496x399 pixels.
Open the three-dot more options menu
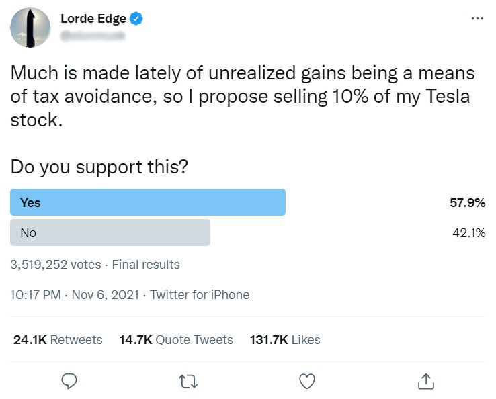477,19
